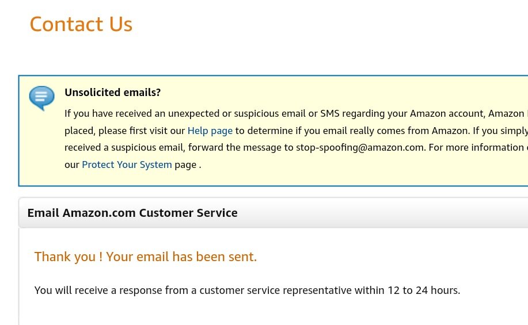Click the stop-spoofing@amazon.com email address
The height and width of the screenshot is (325, 528).
tap(360, 147)
